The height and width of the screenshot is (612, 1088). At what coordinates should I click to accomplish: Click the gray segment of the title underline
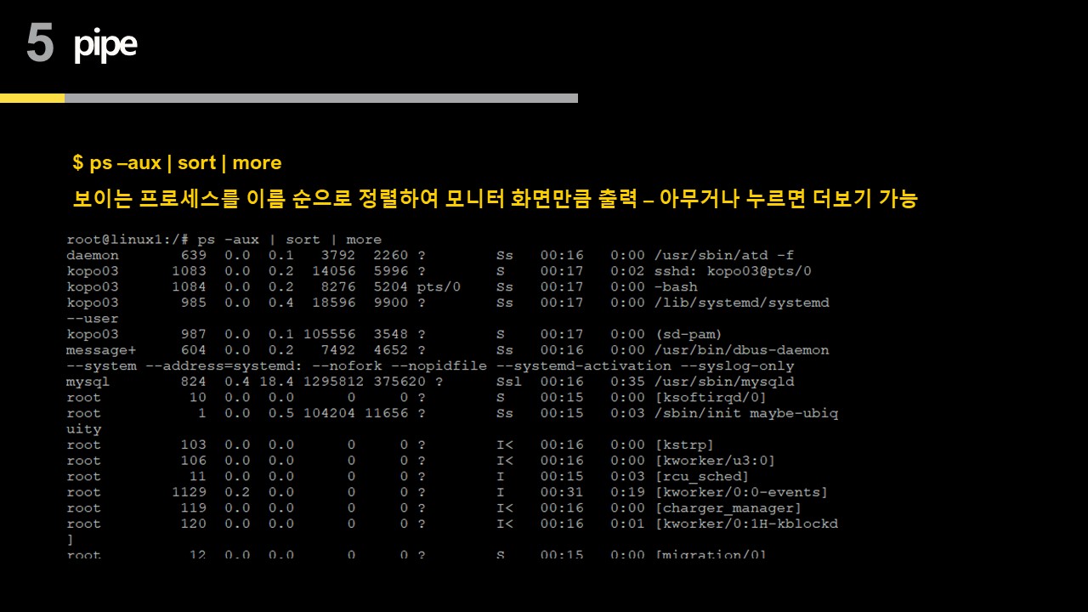(321, 98)
